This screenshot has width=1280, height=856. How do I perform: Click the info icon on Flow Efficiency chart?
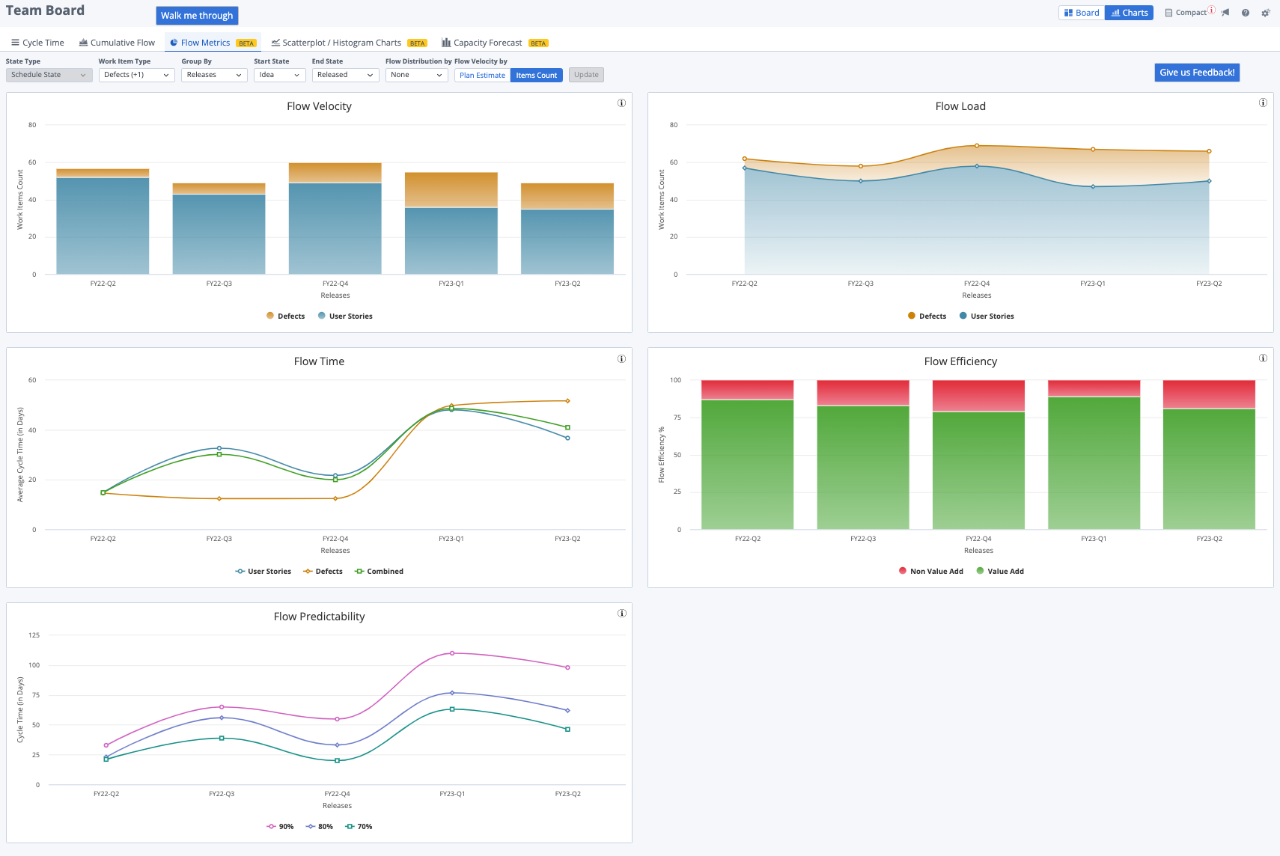(1263, 358)
